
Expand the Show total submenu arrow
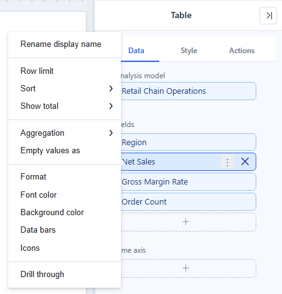[x=111, y=106]
